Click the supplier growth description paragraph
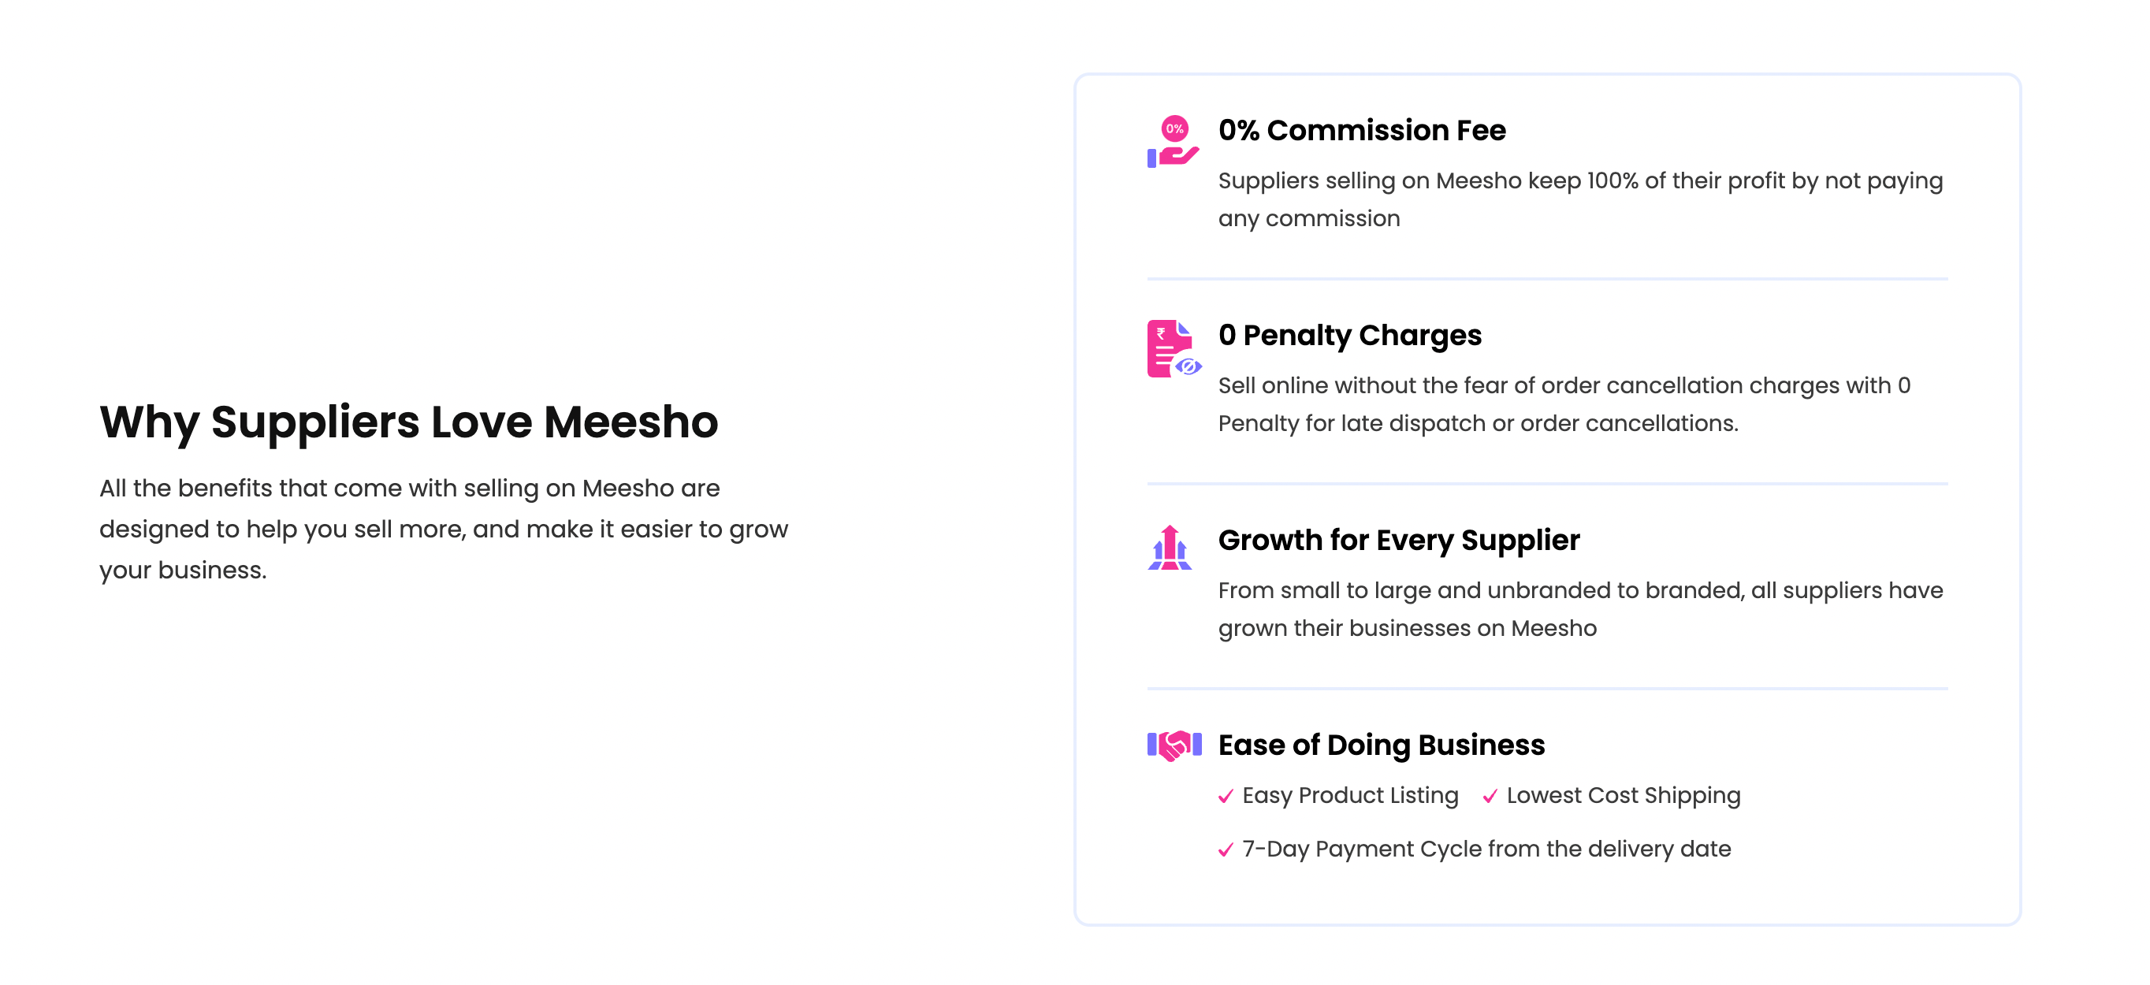The height and width of the screenshot is (985, 2150). coord(1580,609)
